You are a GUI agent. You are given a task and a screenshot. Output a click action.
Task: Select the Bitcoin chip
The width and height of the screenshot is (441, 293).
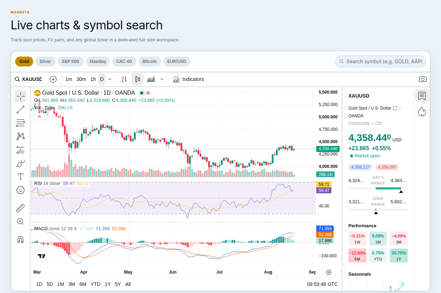point(150,61)
